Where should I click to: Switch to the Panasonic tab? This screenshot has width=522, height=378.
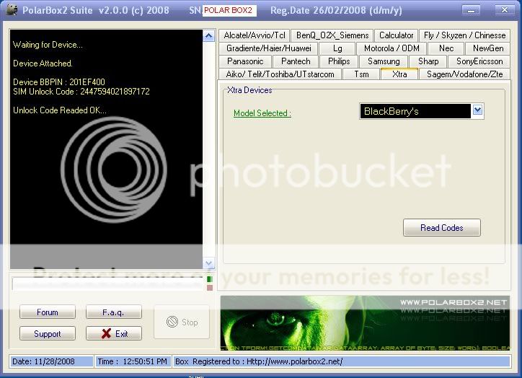click(x=245, y=61)
